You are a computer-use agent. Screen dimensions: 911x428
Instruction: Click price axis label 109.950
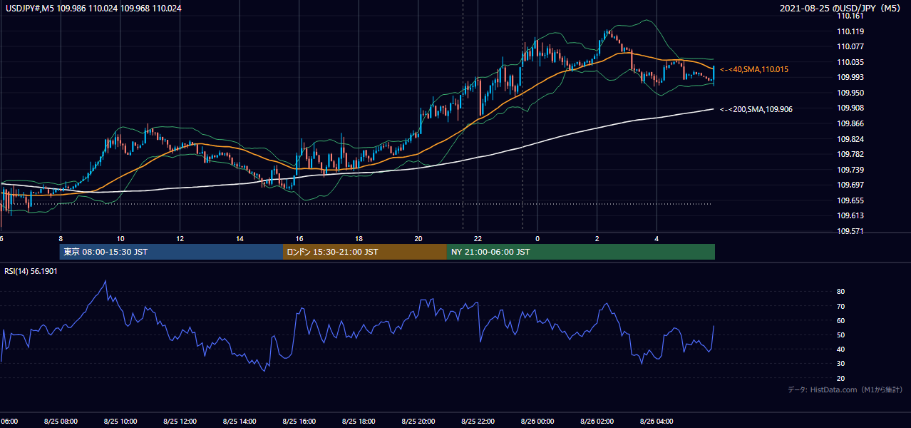850,93
